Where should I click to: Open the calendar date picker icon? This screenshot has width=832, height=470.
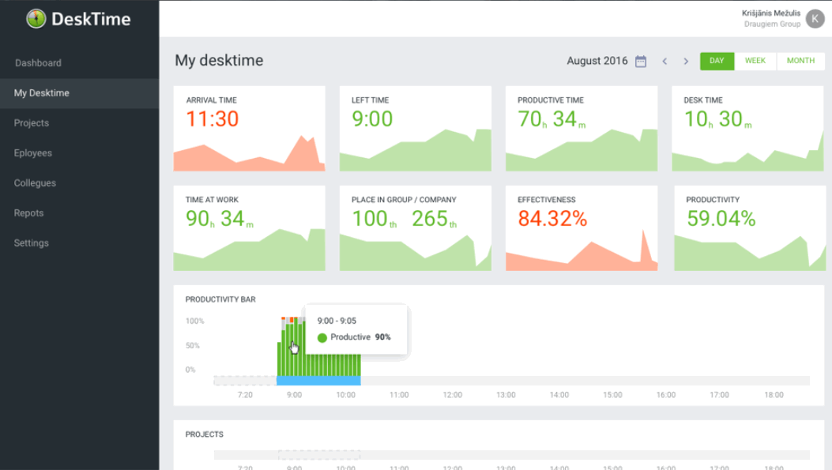641,61
